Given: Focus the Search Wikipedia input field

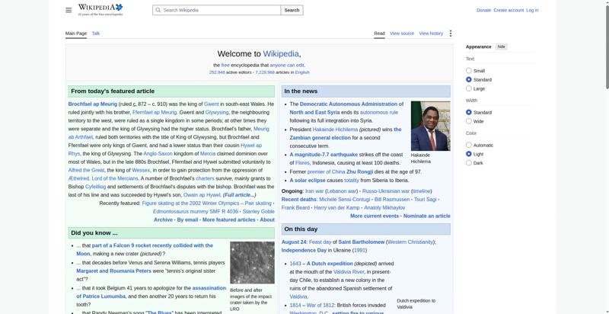Looking at the screenshot, I should (x=217, y=10).
